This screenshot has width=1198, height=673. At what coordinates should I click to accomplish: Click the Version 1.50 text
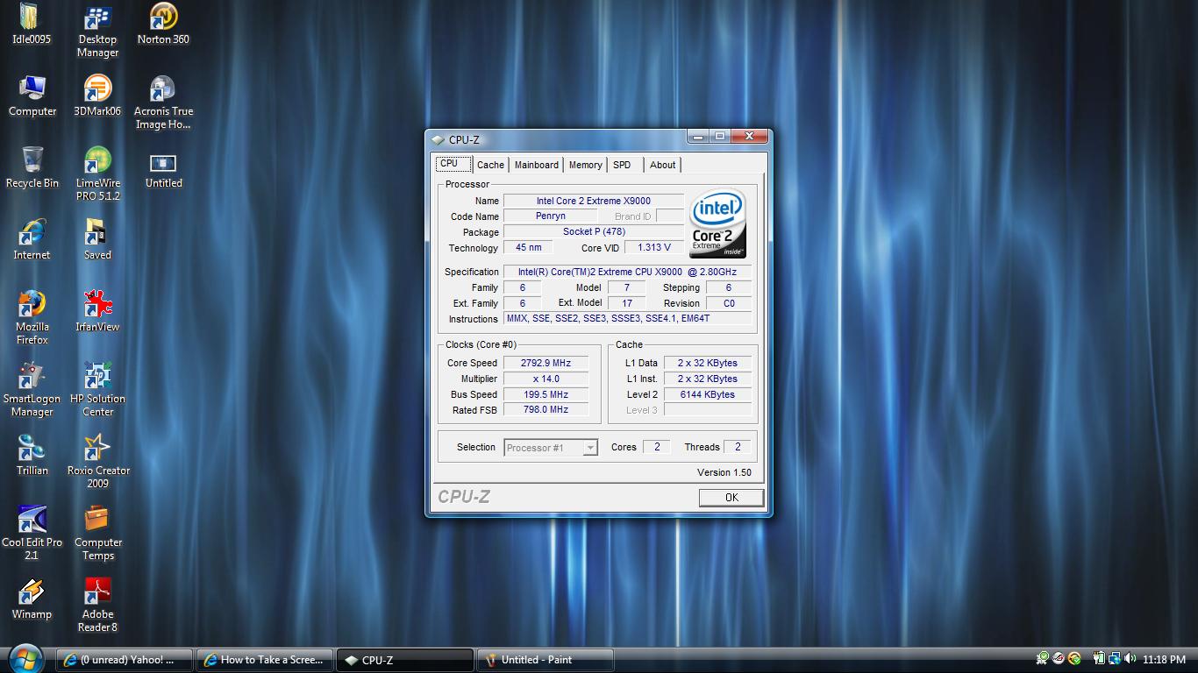tap(724, 472)
